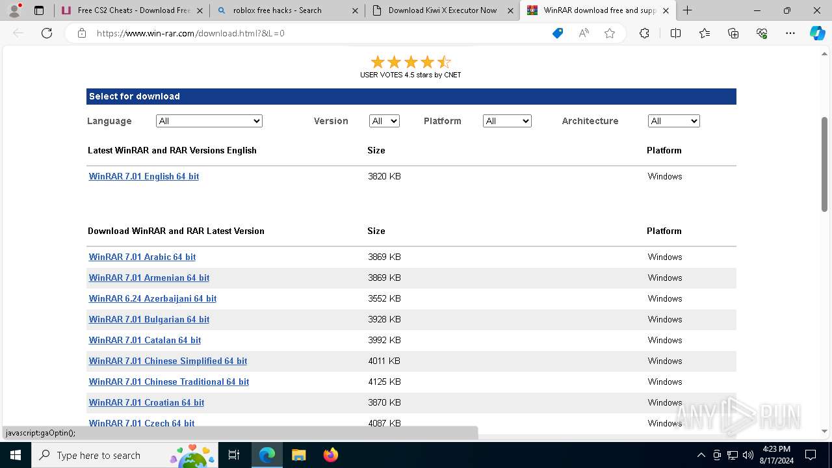Open a new tab with plus button
The image size is (832, 468).
[x=687, y=10]
